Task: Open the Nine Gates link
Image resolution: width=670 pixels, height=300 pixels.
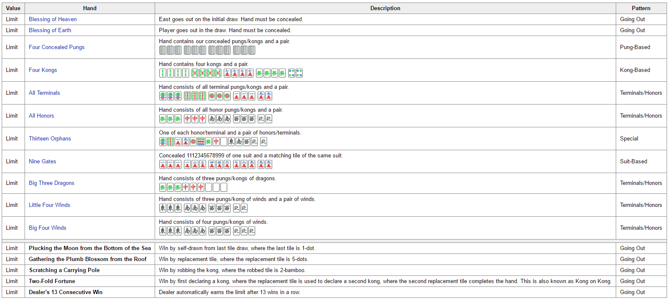Action: coord(42,161)
